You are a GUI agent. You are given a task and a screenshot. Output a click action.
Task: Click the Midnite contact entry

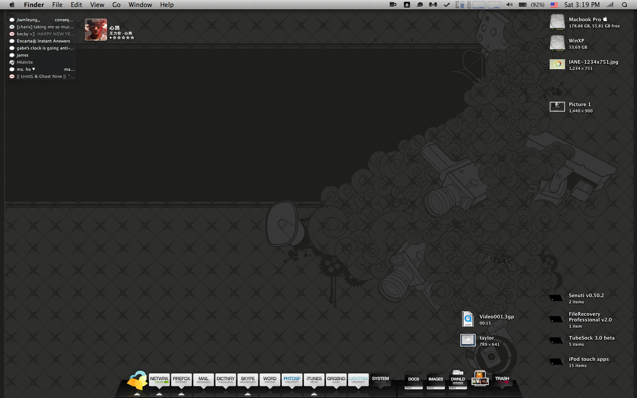click(x=42, y=62)
